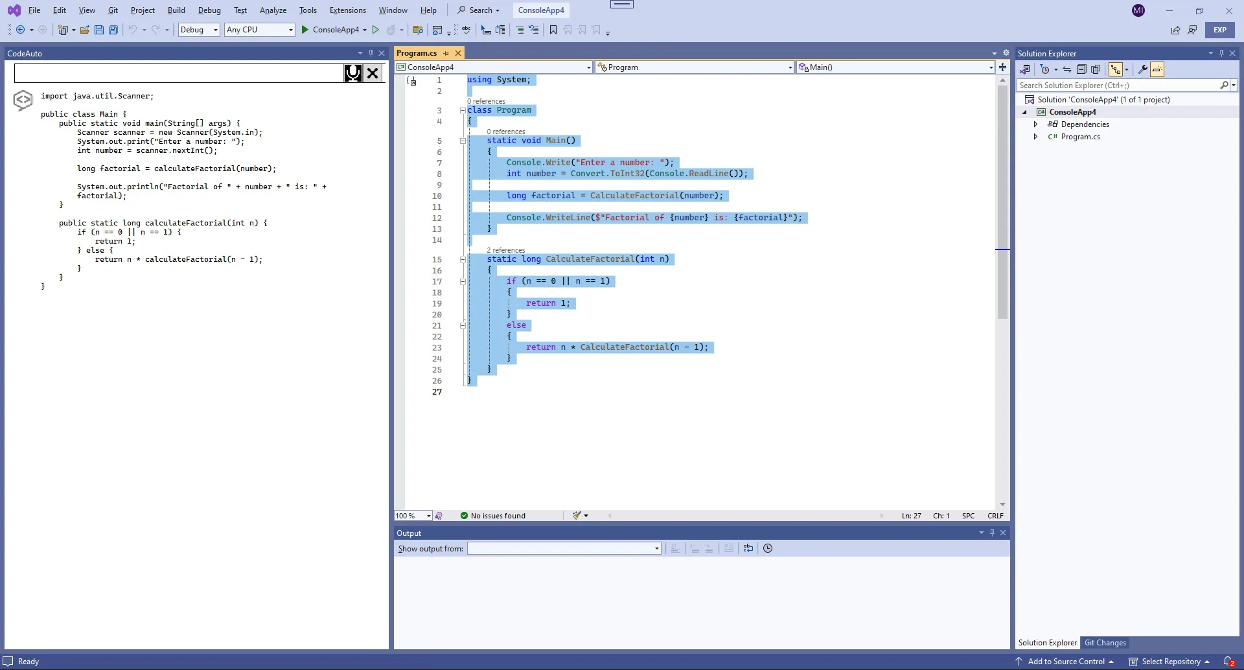Click Sync with Active Document arrows icon
The image size is (1244, 670).
[x=1067, y=69]
